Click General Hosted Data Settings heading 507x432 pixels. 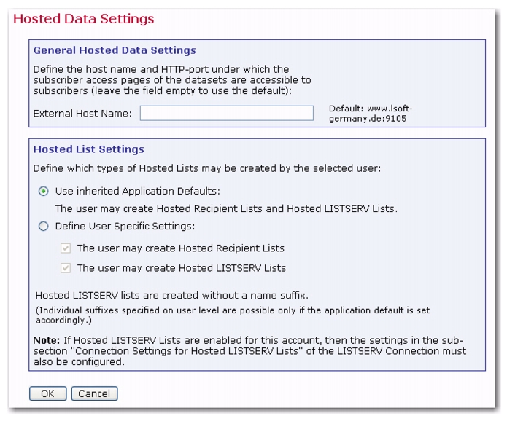click(x=115, y=50)
